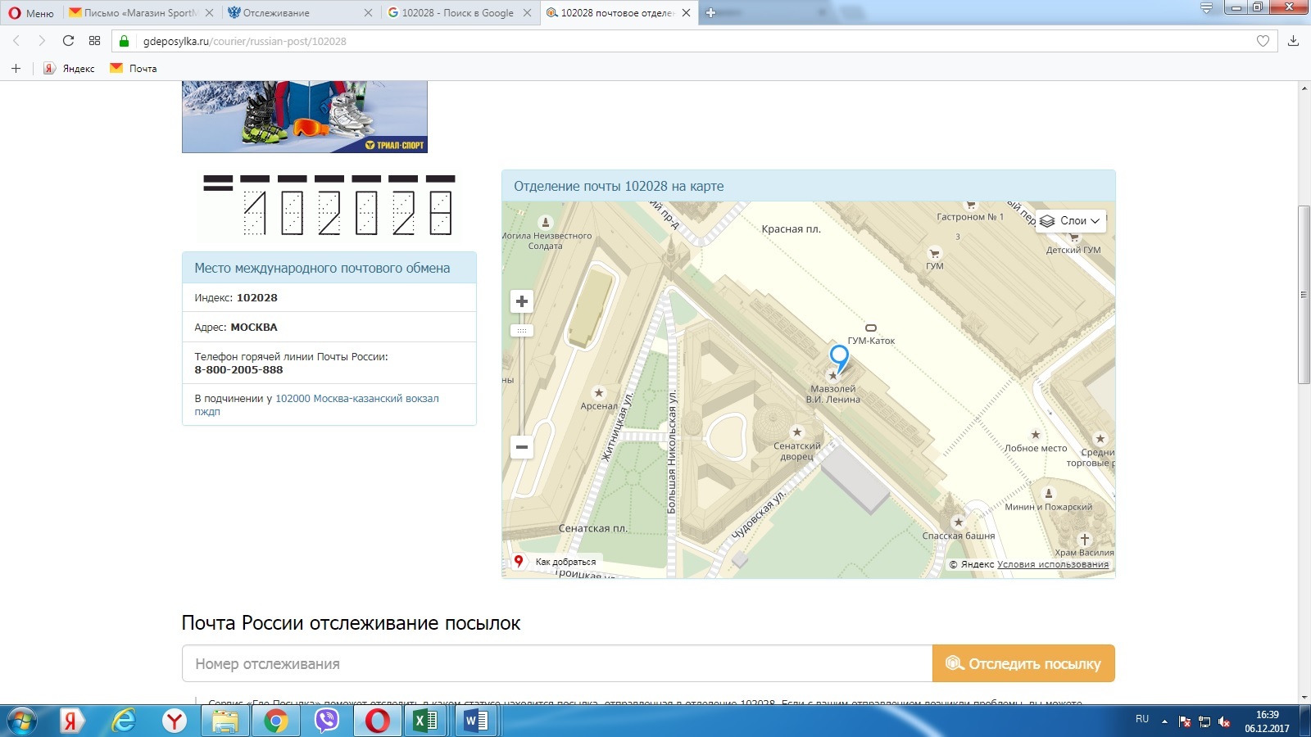Click the page vertical scrollbar thumb
The height and width of the screenshot is (737, 1311).
(1304, 296)
